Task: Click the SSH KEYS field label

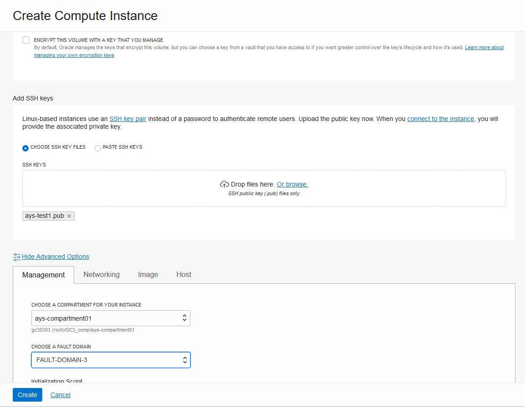Action: click(x=34, y=165)
